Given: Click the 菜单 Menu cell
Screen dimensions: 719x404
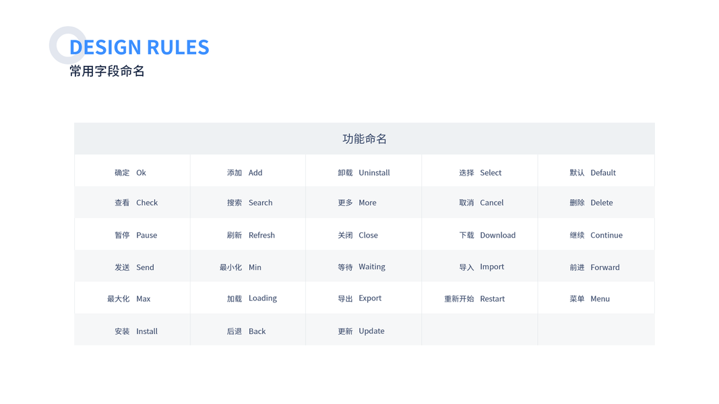Looking at the screenshot, I should [x=590, y=299].
